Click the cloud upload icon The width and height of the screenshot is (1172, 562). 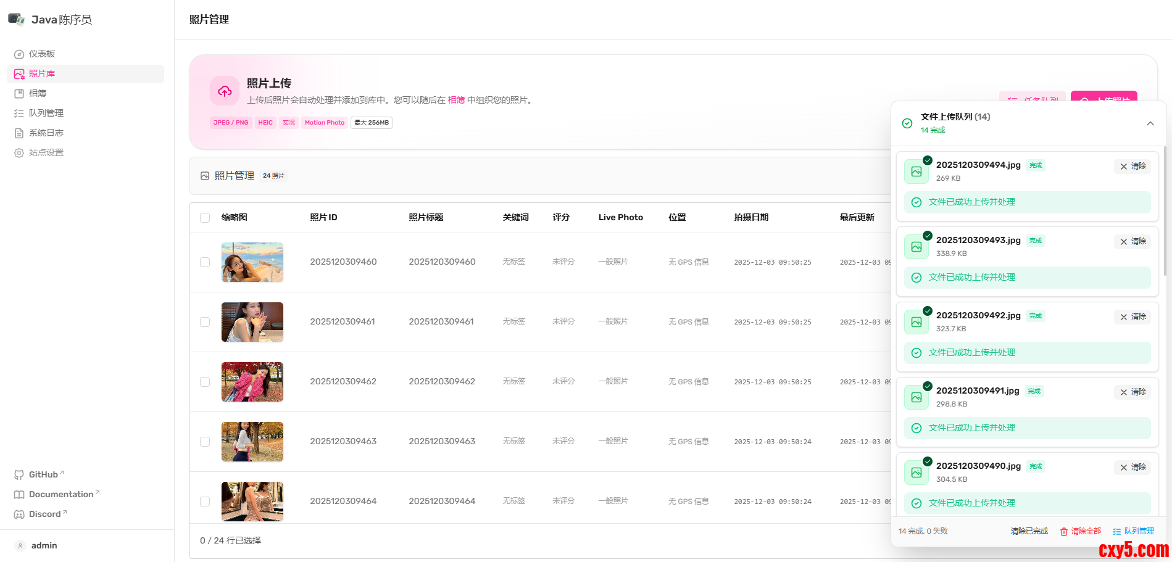click(225, 91)
